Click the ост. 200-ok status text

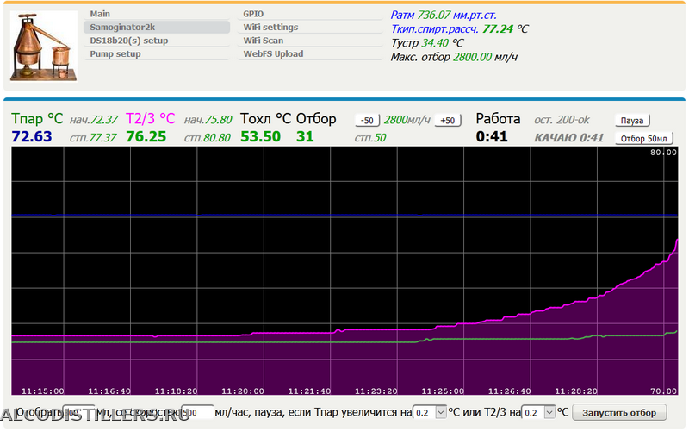pyautogui.click(x=562, y=120)
